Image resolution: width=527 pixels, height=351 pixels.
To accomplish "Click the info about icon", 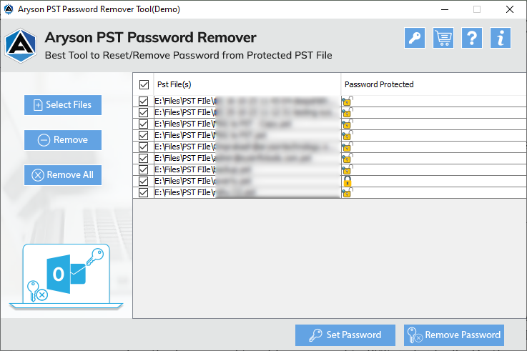I will 500,39.
